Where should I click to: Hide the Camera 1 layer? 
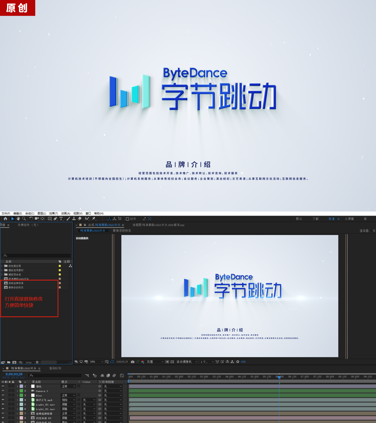coord(3,391)
